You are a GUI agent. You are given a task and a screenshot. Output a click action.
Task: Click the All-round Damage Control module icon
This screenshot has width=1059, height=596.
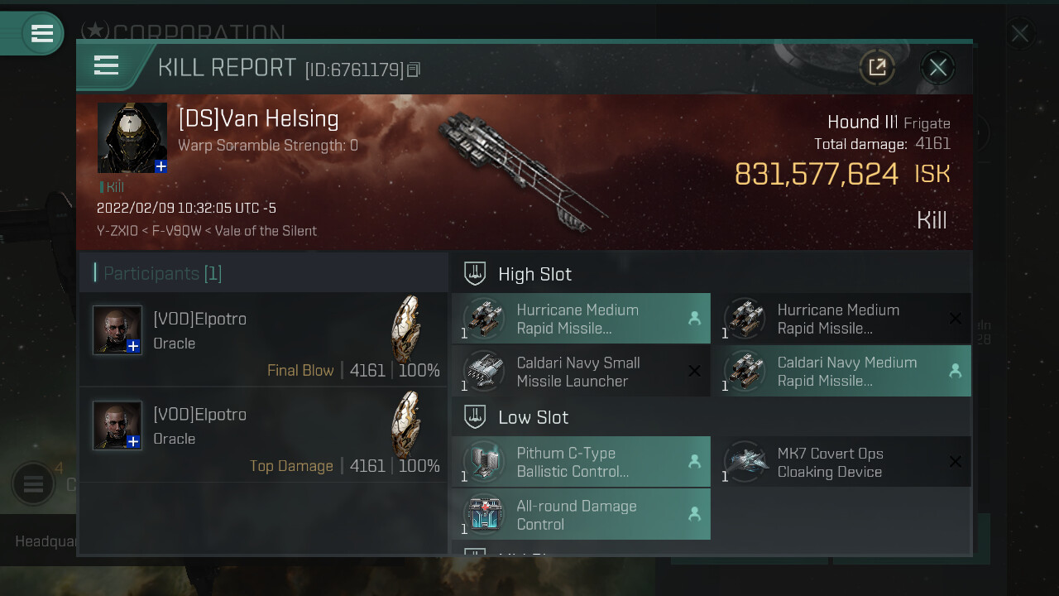tap(484, 514)
